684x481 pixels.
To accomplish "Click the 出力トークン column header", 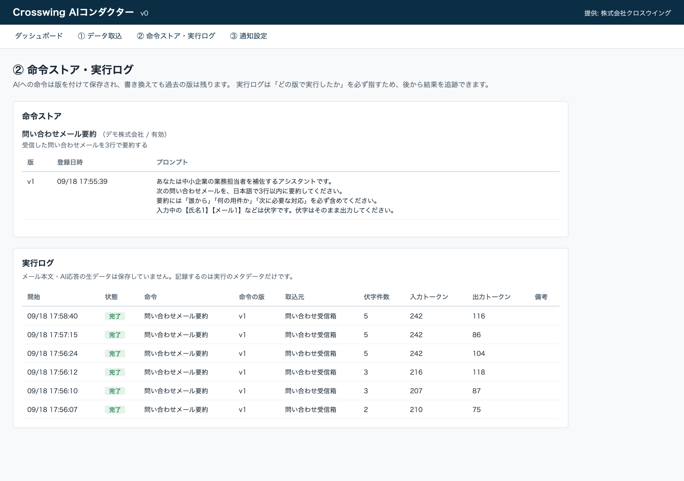I will click(491, 297).
